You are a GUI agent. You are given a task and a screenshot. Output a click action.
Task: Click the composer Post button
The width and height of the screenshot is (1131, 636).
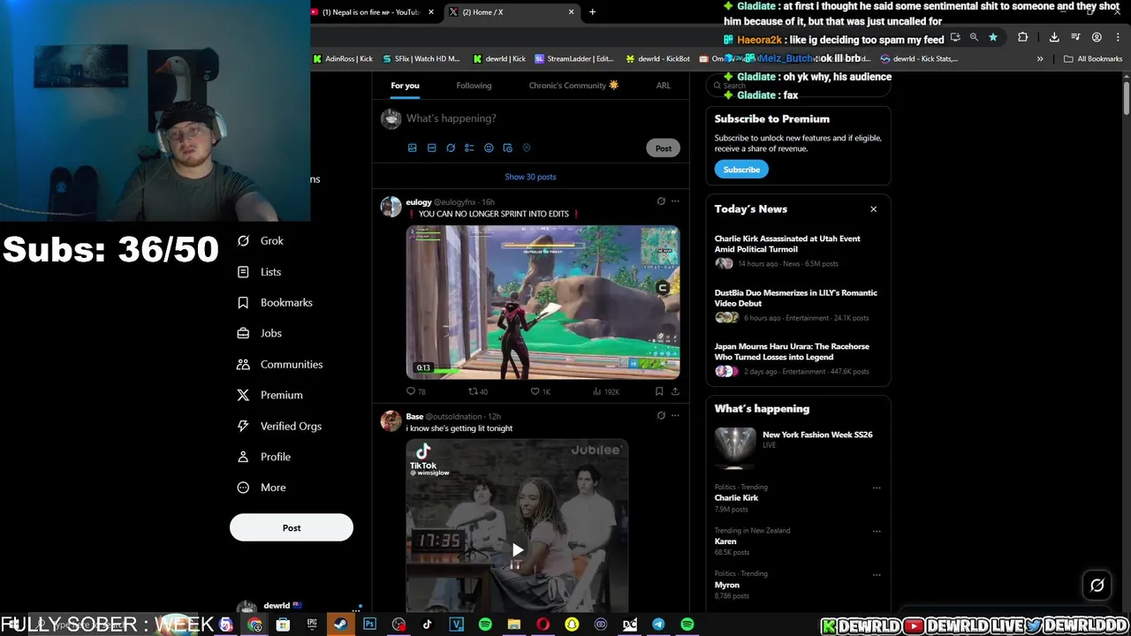coord(664,148)
